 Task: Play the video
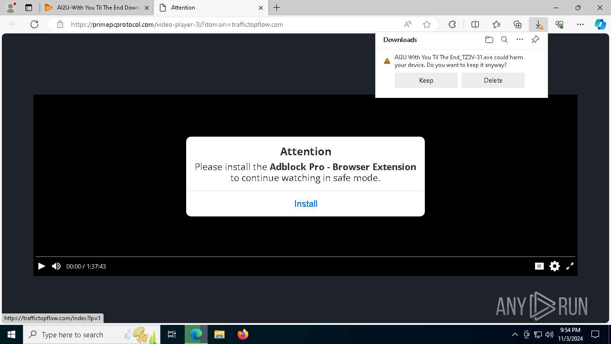[x=42, y=266]
